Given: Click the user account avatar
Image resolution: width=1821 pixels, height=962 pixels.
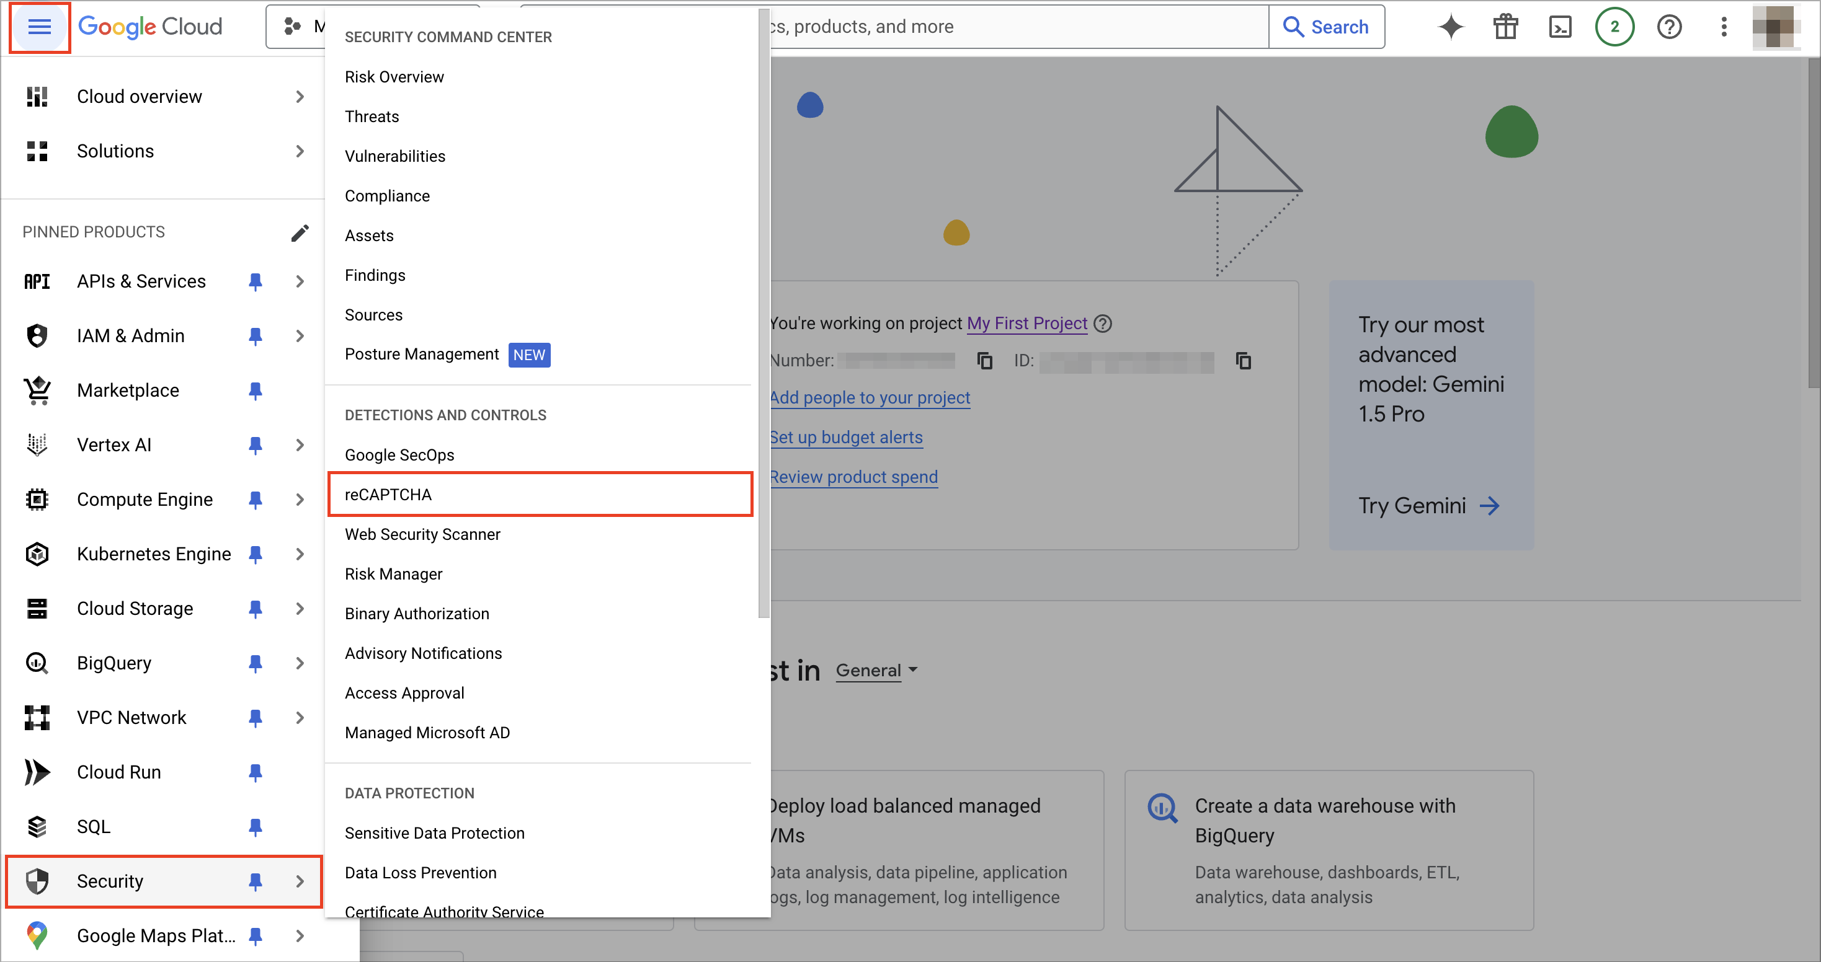Looking at the screenshot, I should (x=1776, y=27).
